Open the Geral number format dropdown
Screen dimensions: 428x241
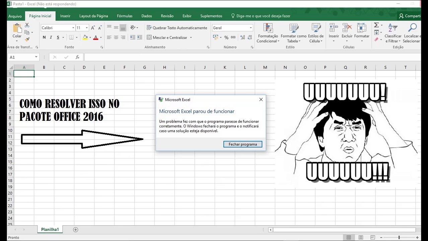(251, 28)
